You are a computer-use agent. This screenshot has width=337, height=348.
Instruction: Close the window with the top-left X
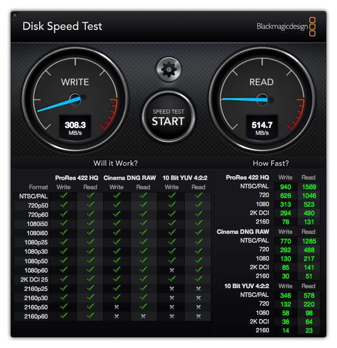(x=15, y=15)
